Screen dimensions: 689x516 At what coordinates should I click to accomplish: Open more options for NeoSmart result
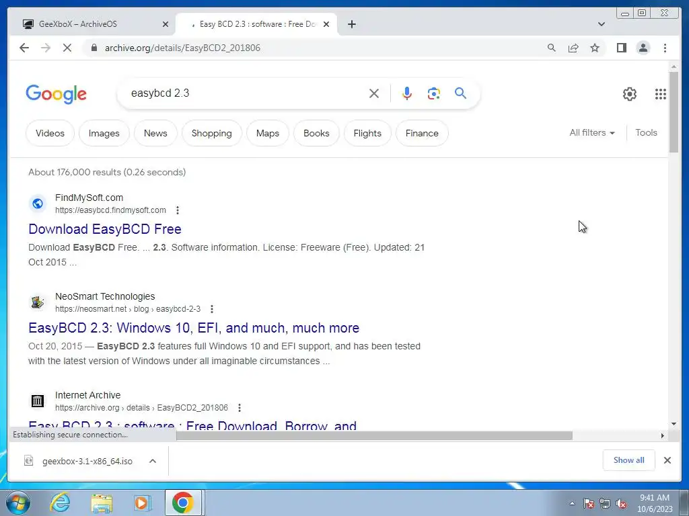point(212,309)
